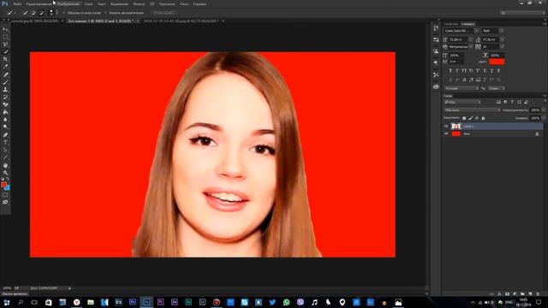
Task: Select the Dodge tool
Action: (5, 127)
